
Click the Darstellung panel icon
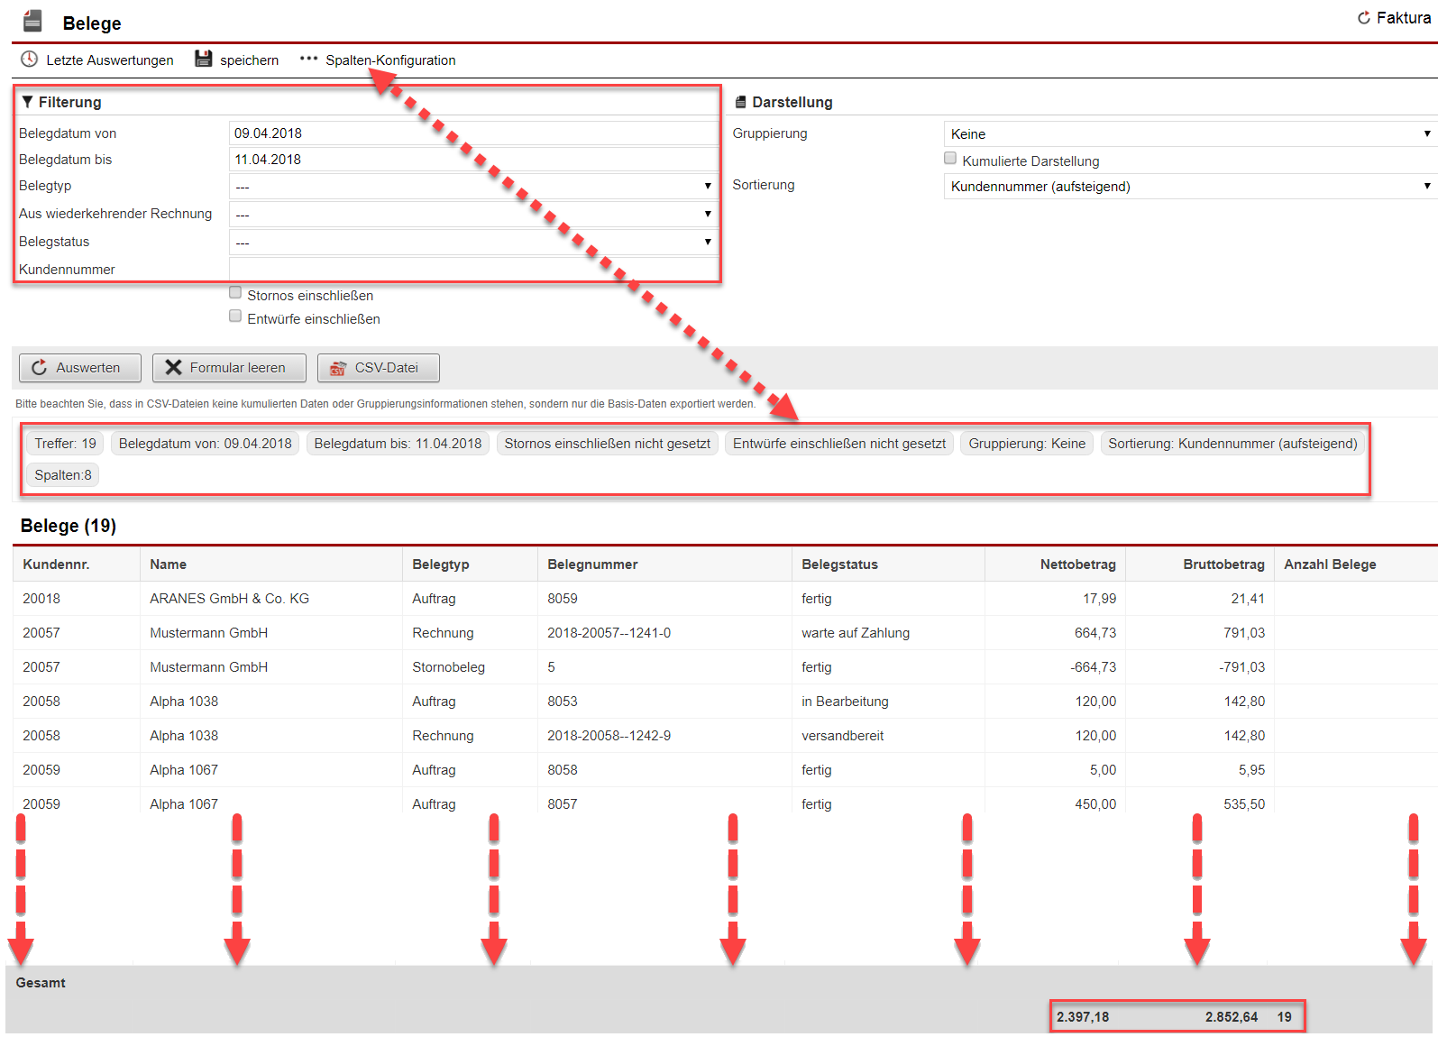point(741,102)
